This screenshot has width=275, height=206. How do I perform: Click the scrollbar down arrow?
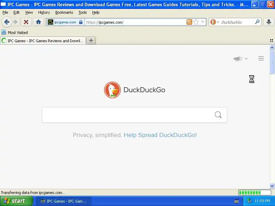[272, 186]
